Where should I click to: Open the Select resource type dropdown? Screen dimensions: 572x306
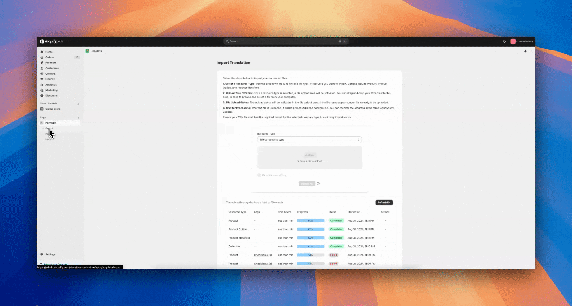(x=309, y=140)
